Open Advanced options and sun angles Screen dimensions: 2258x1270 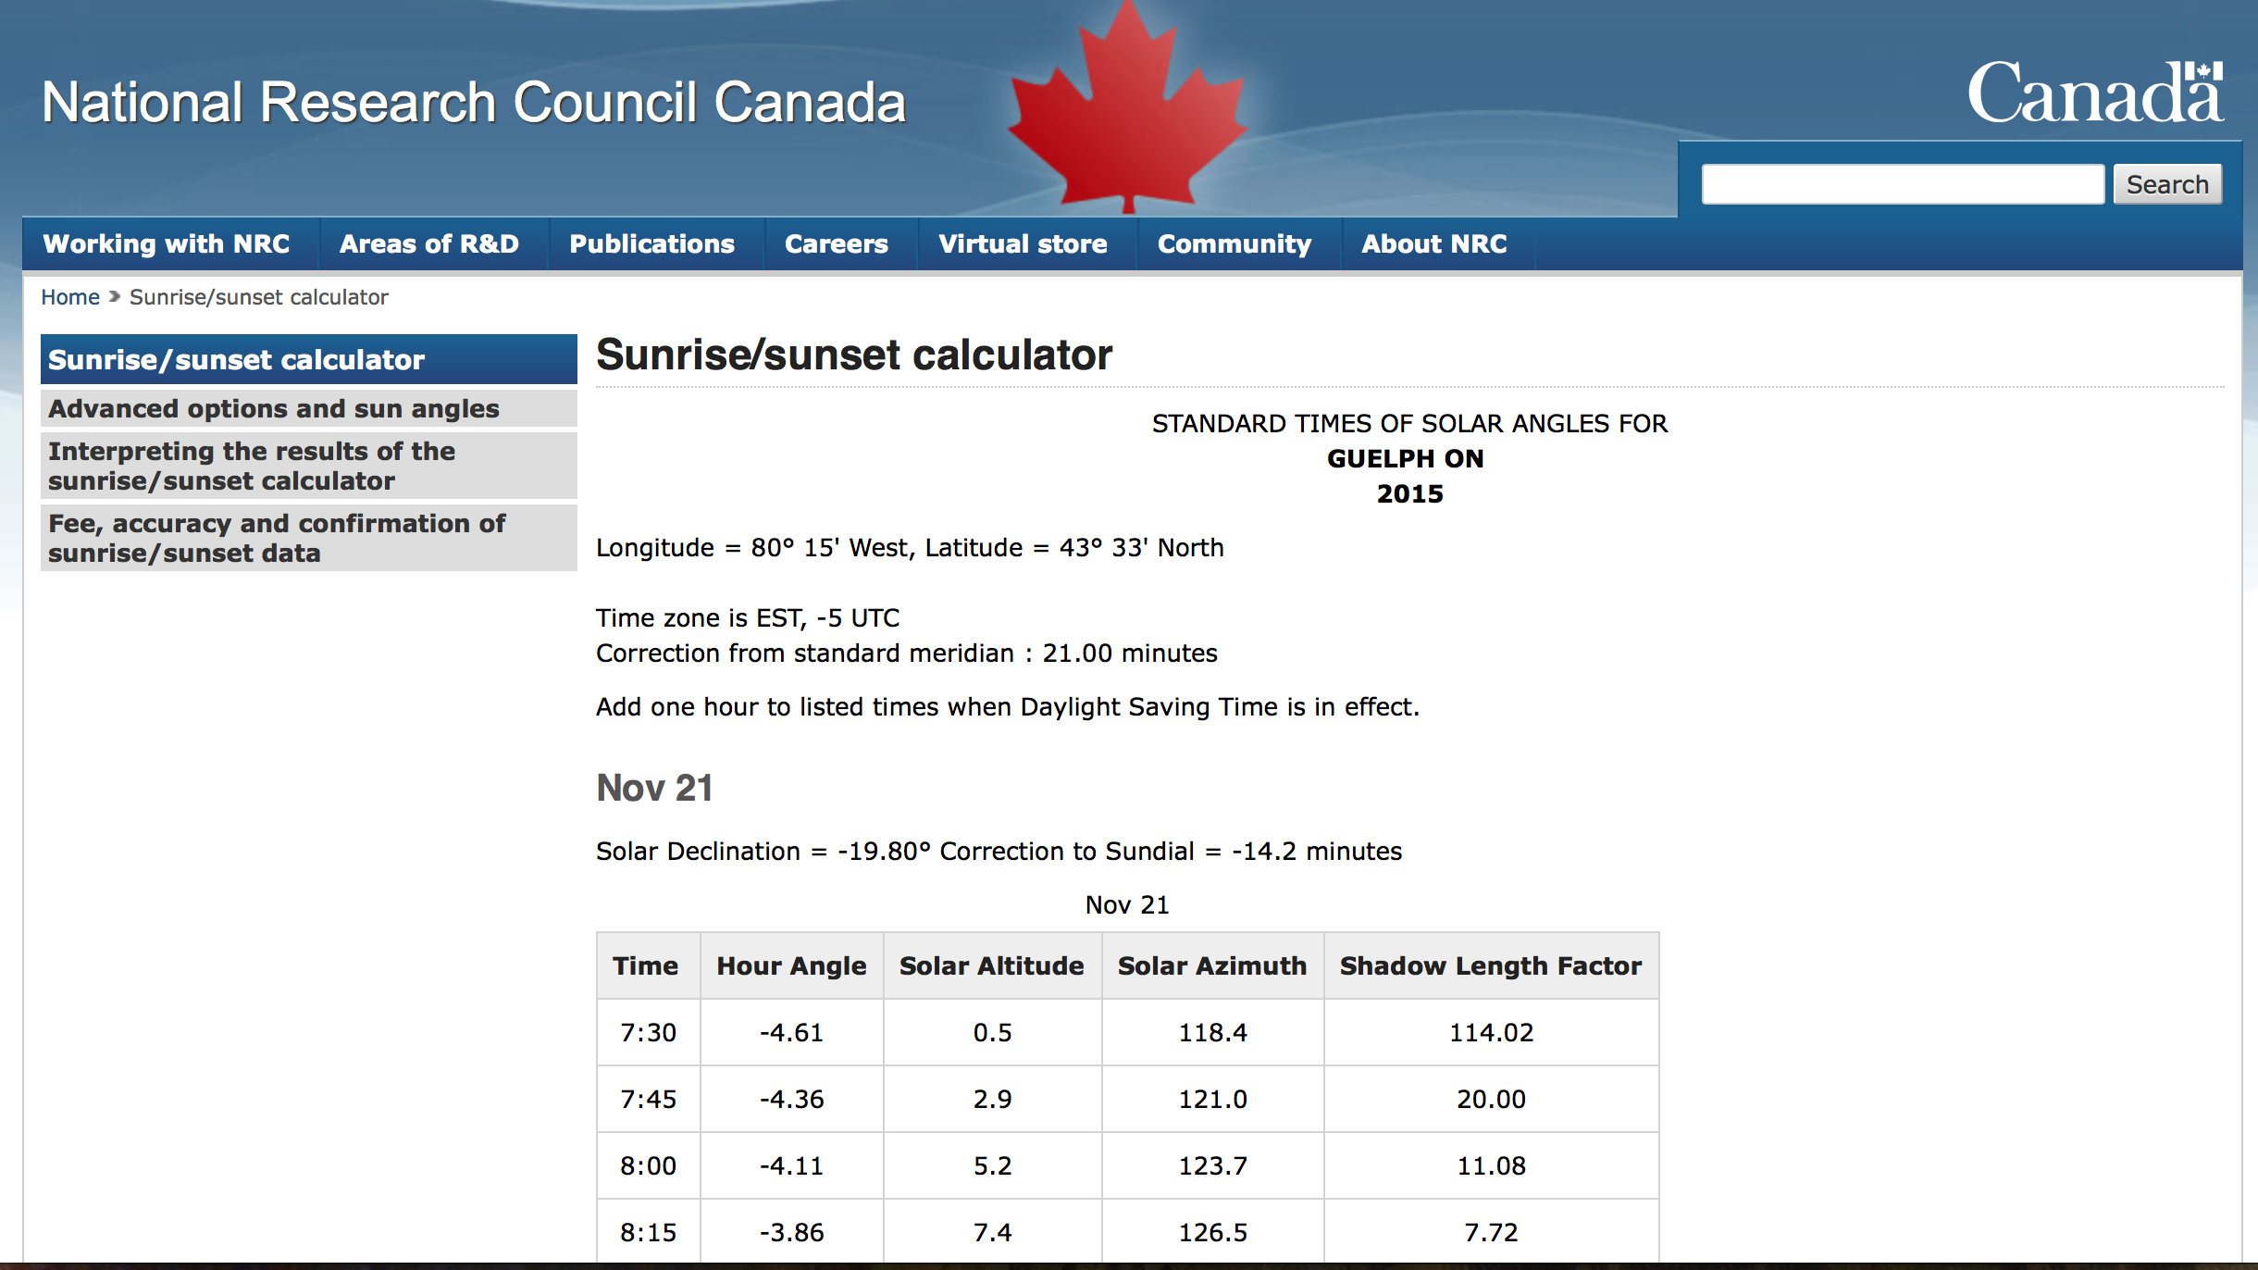(274, 409)
